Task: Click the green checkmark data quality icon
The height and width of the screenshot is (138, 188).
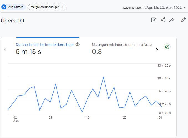Action: pyautogui.click(x=167, y=47)
